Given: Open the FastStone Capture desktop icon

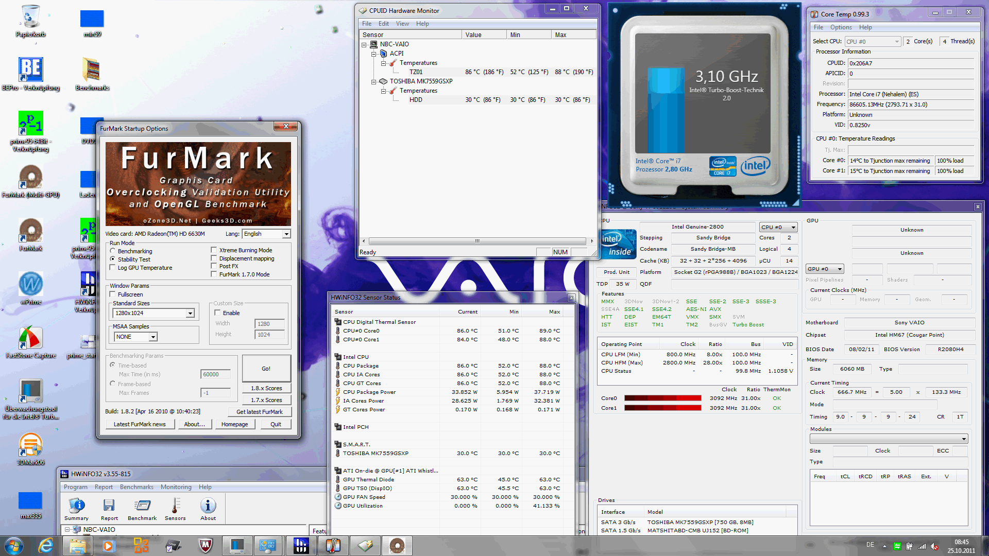Looking at the screenshot, I should click(31, 338).
